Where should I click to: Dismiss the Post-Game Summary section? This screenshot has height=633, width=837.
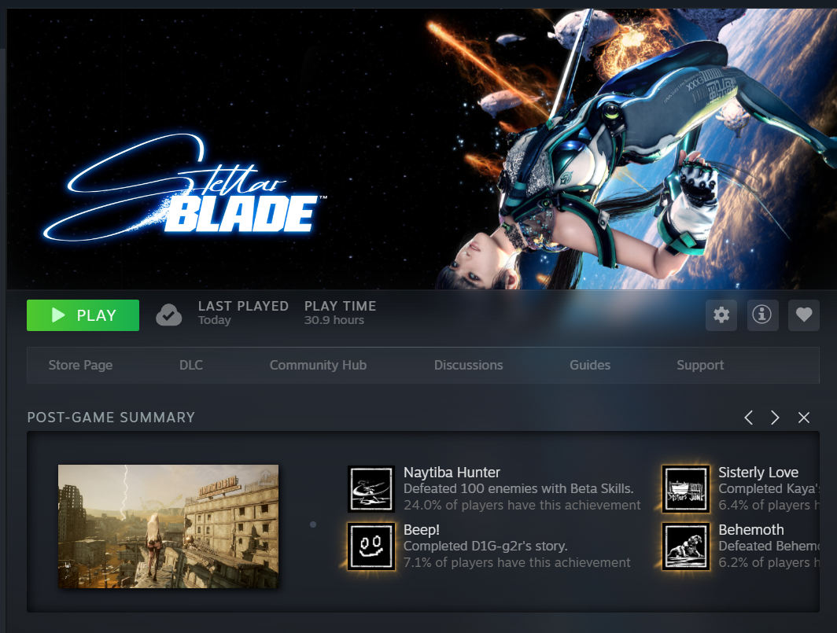804,418
